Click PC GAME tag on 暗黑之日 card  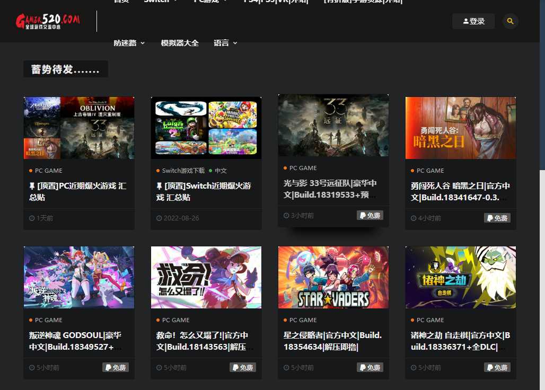[x=430, y=171]
